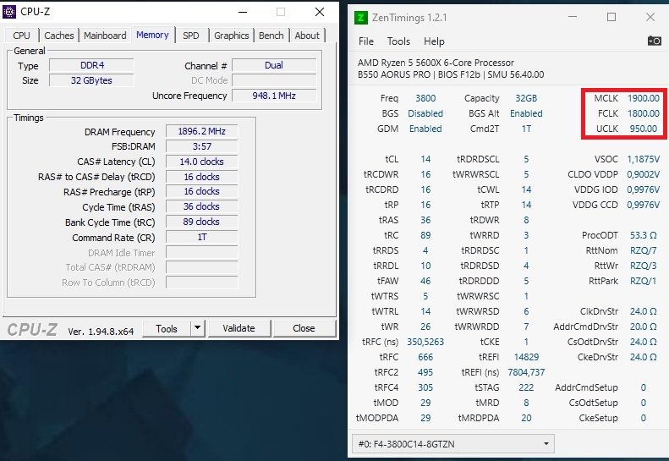The height and width of the screenshot is (461, 669).
Task: Click the MCLK value 1900.00
Action: pyautogui.click(x=643, y=98)
